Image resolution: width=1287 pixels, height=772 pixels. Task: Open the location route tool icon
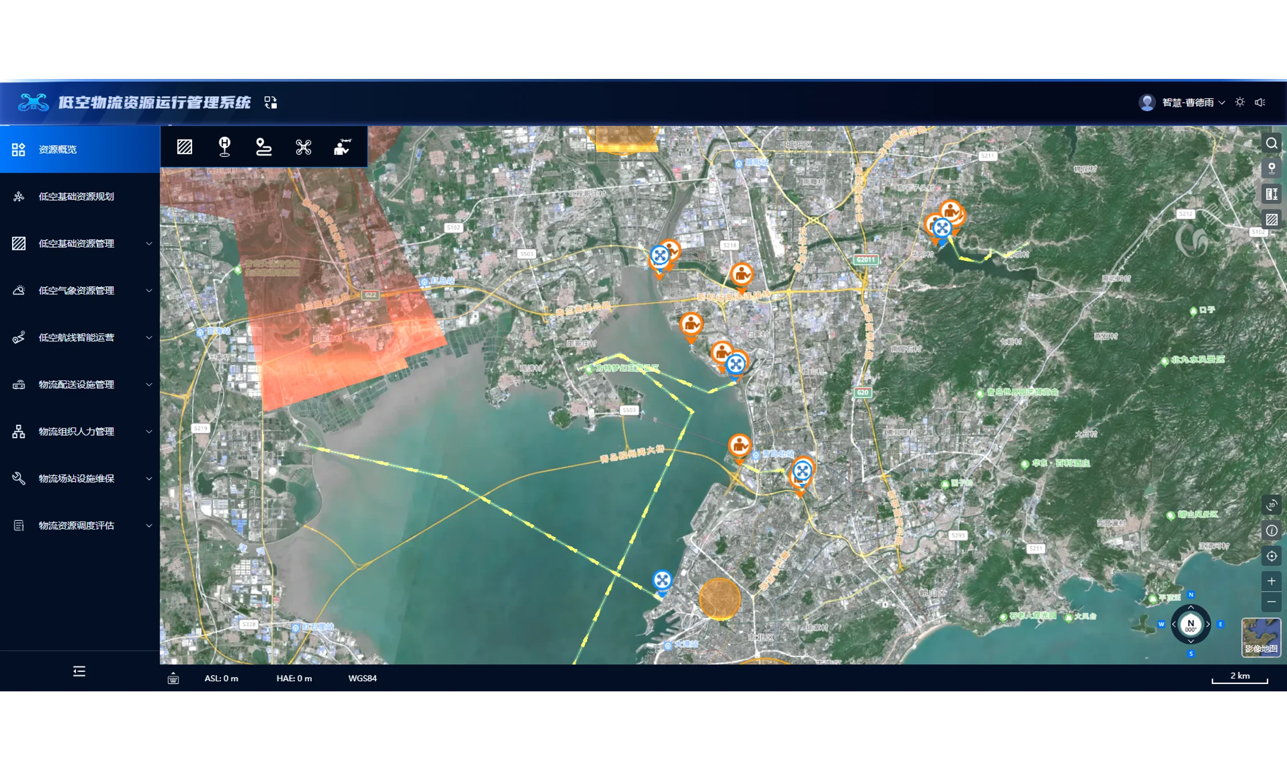pyautogui.click(x=263, y=147)
